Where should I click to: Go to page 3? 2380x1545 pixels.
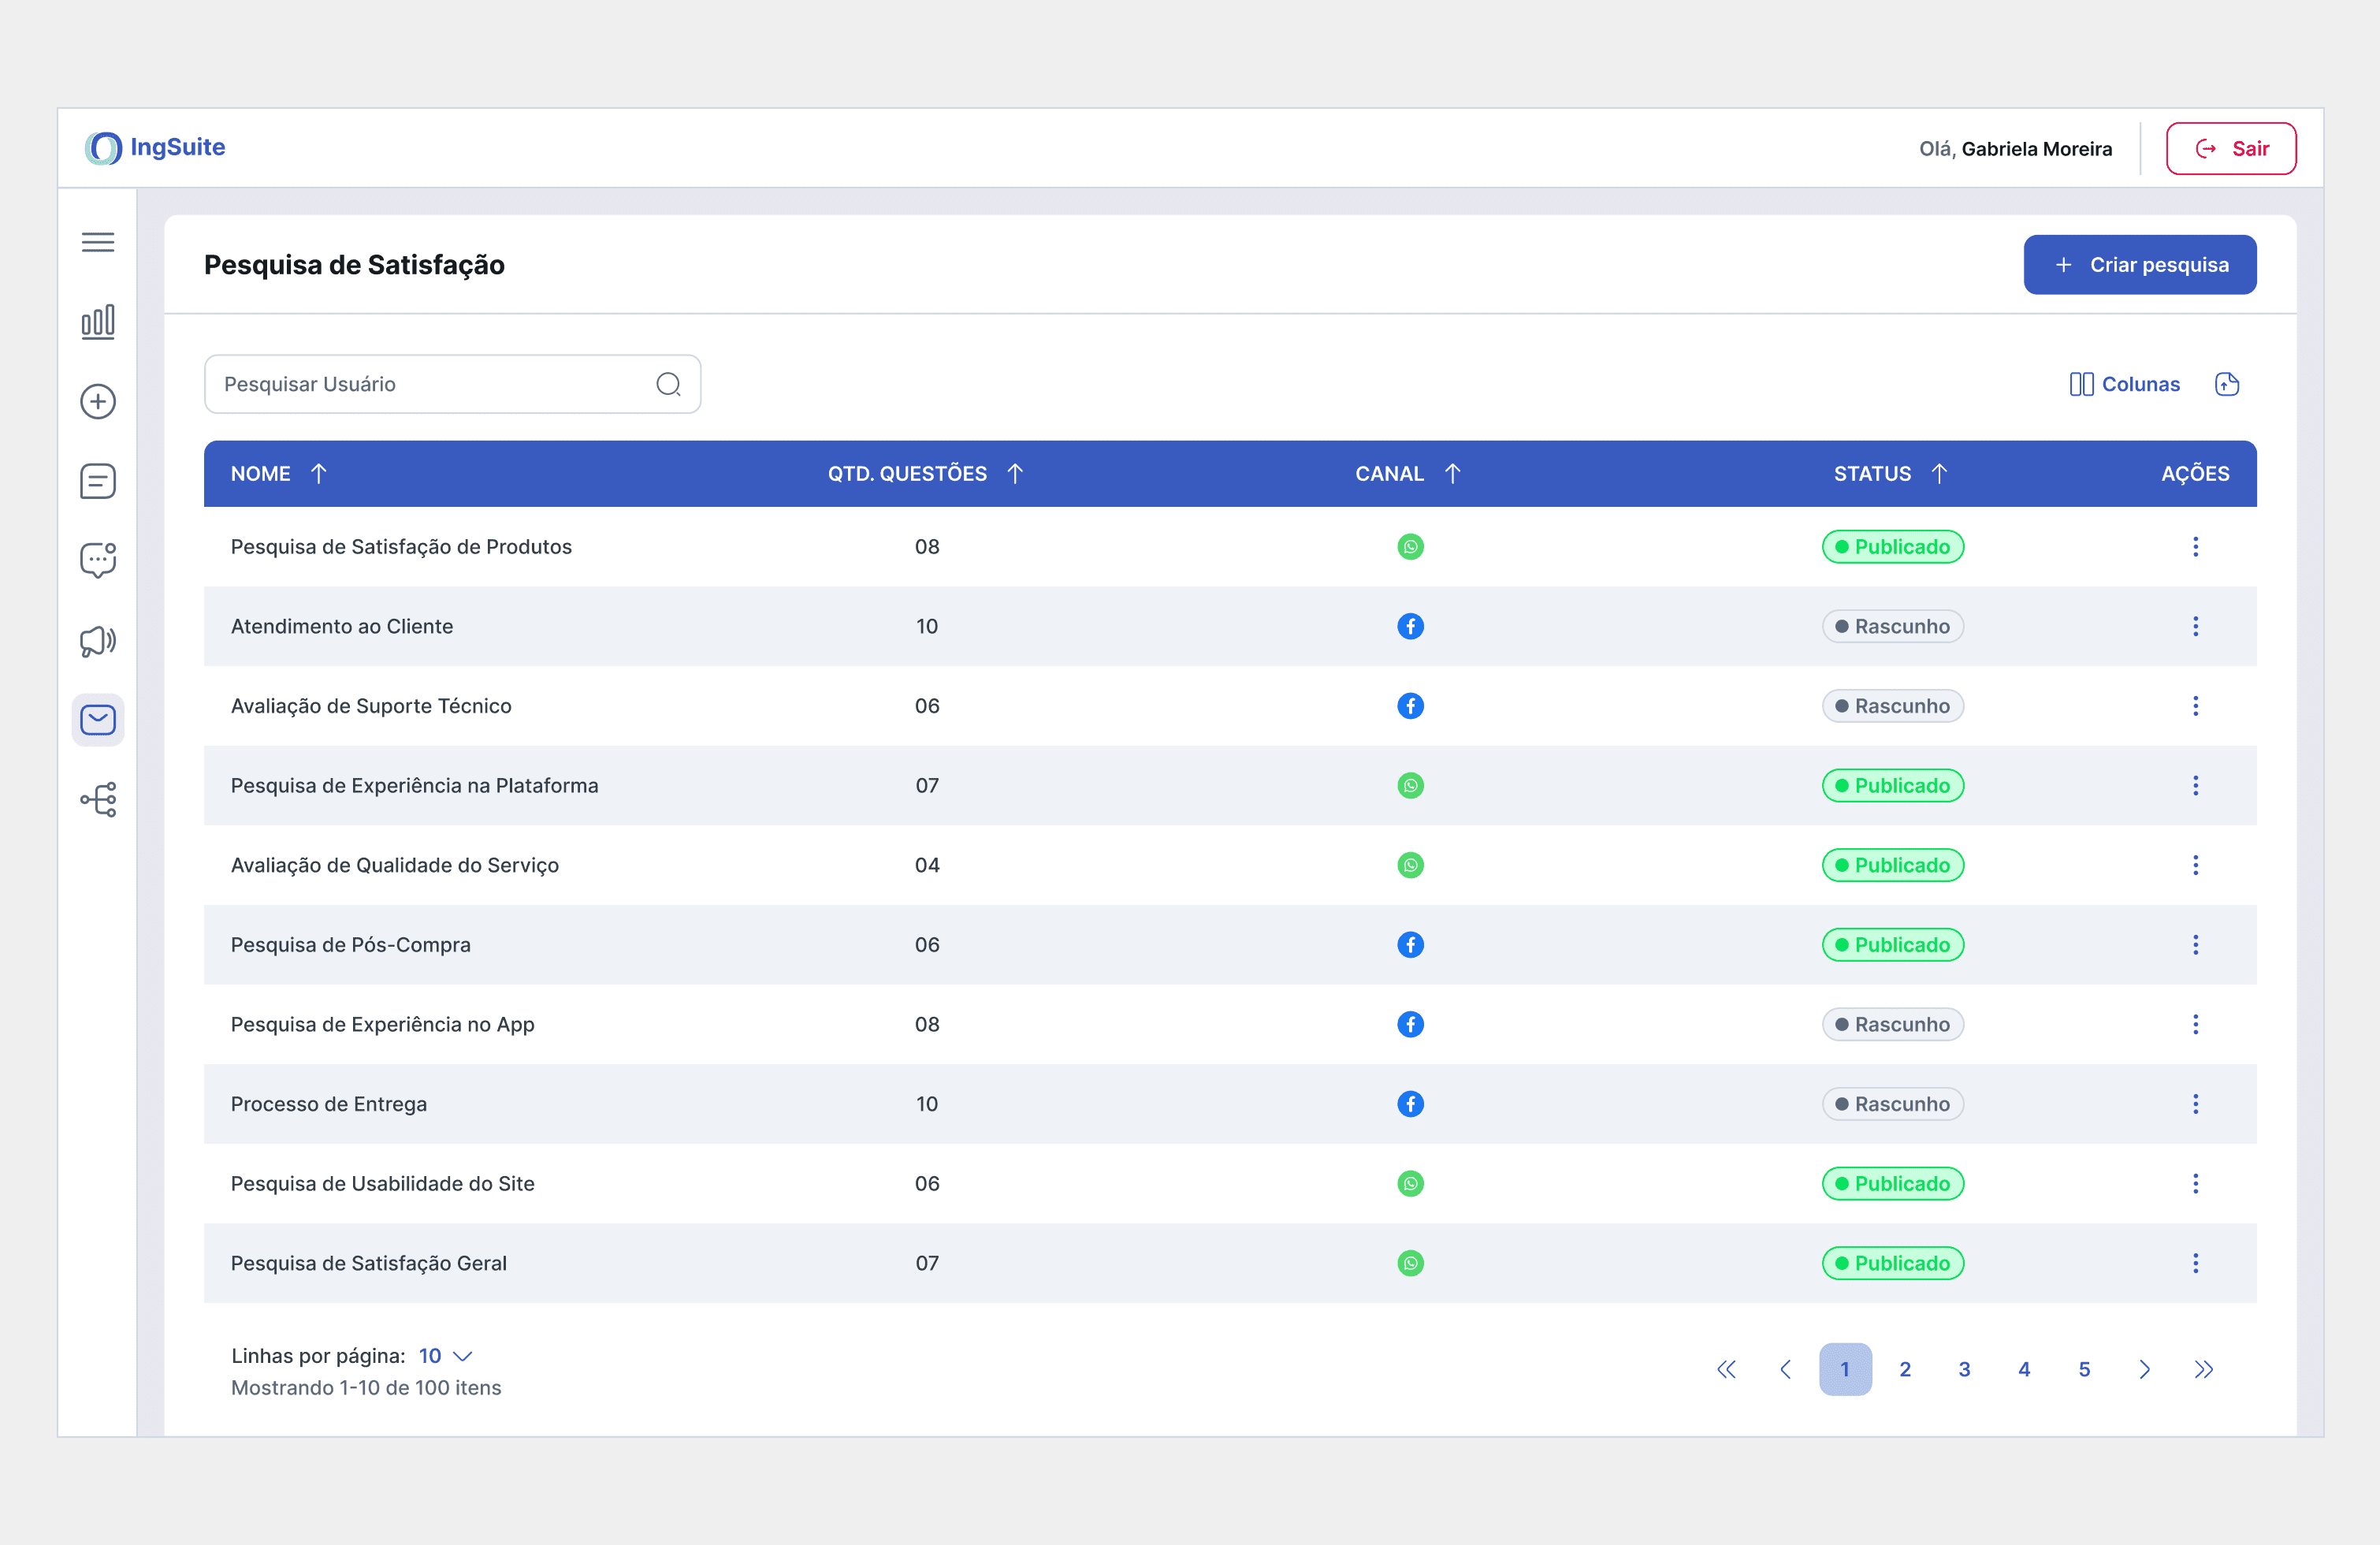point(1964,1369)
